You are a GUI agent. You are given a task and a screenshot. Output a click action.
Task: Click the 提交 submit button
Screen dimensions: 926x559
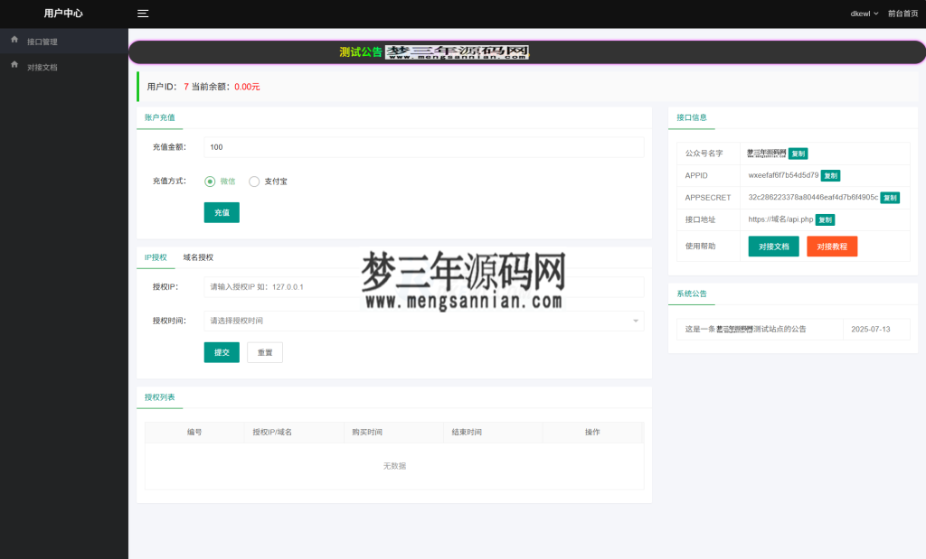tap(222, 352)
